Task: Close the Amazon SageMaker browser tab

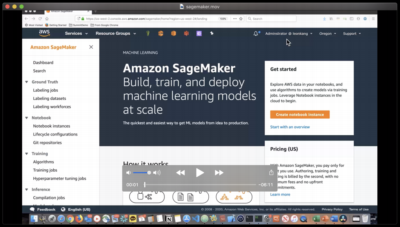Action: tap(88, 11)
